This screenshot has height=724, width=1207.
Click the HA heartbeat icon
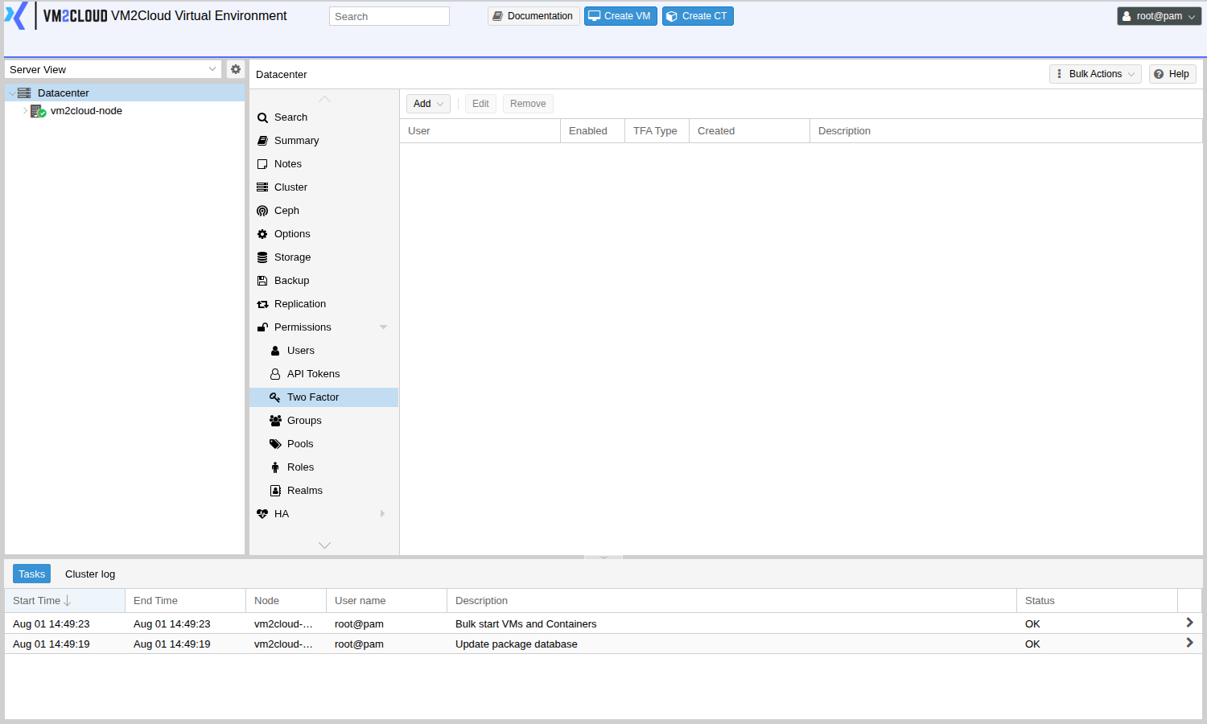[262, 514]
